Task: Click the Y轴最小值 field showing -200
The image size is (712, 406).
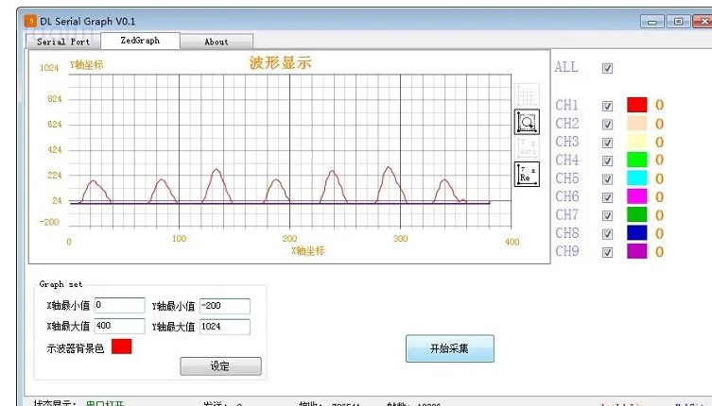Action: pyautogui.click(x=225, y=306)
